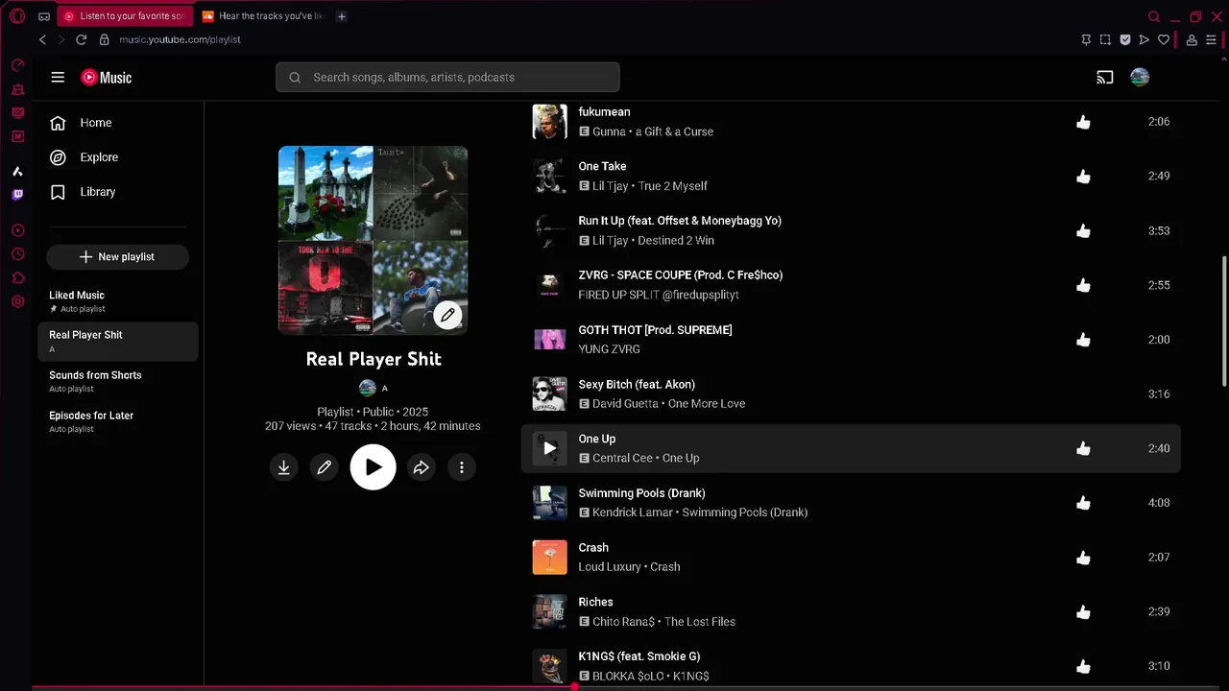Edit playlist with the pencil button
1229x691 pixels.
pyautogui.click(x=325, y=467)
